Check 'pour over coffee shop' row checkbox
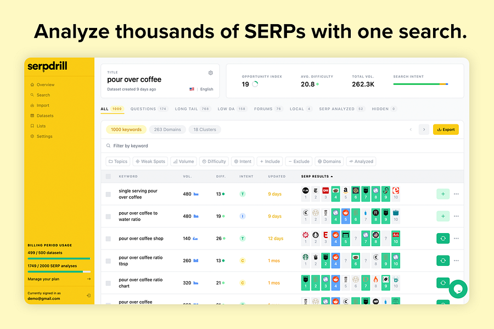This screenshot has height=329, width=494. pyautogui.click(x=108, y=239)
